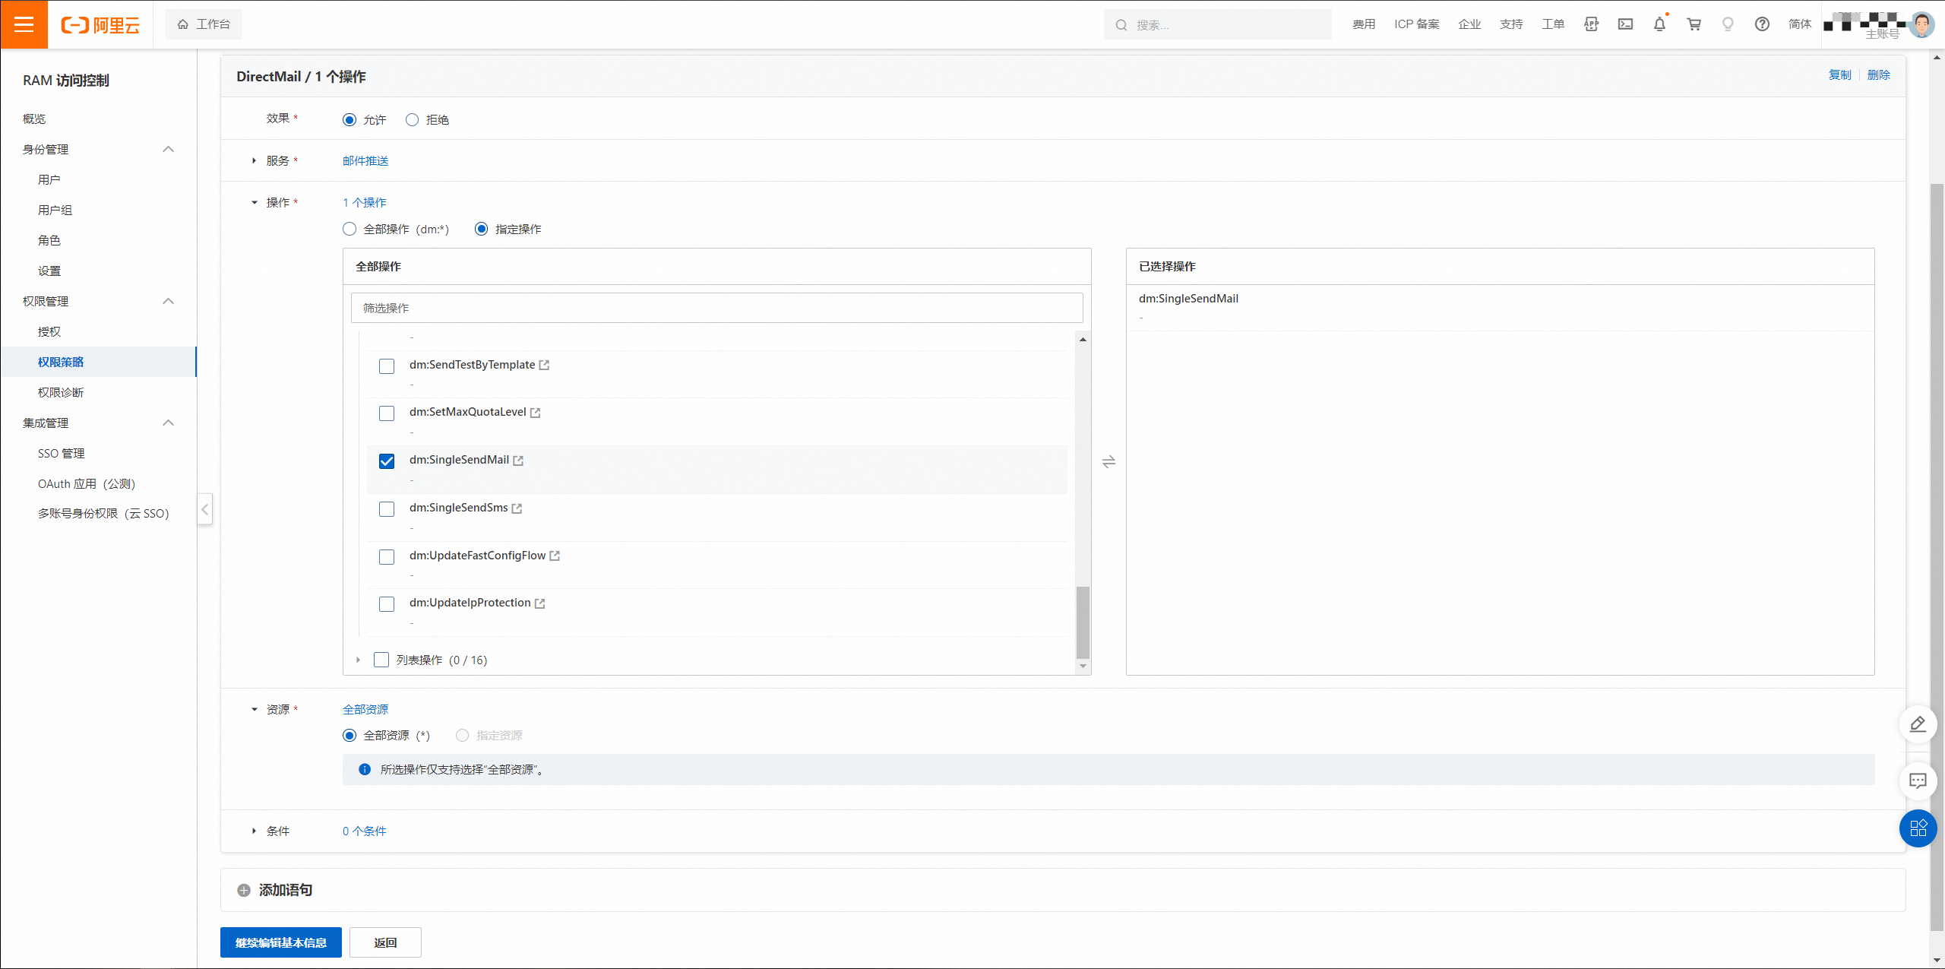Open the notification bell

click(1659, 24)
